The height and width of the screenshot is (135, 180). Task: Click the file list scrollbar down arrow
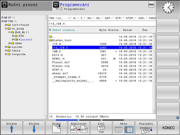154,111
